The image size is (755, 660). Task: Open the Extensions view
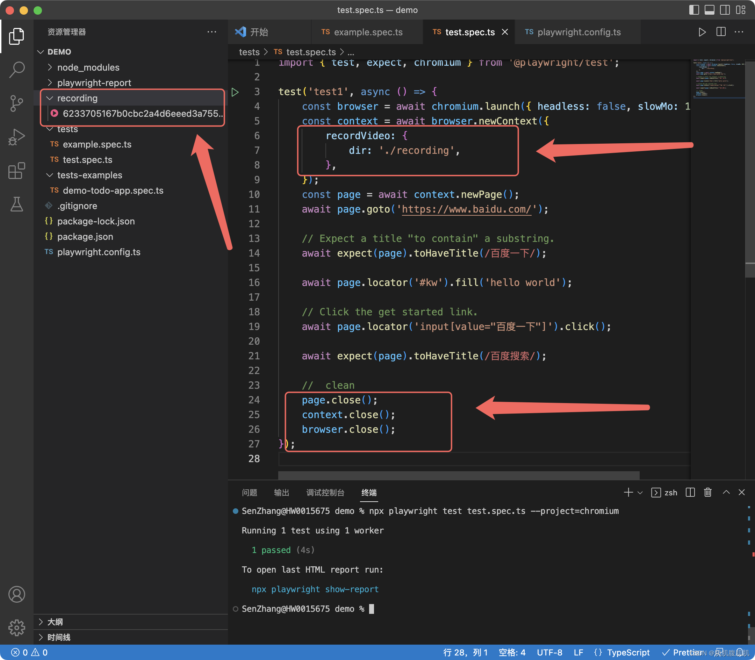pos(16,171)
